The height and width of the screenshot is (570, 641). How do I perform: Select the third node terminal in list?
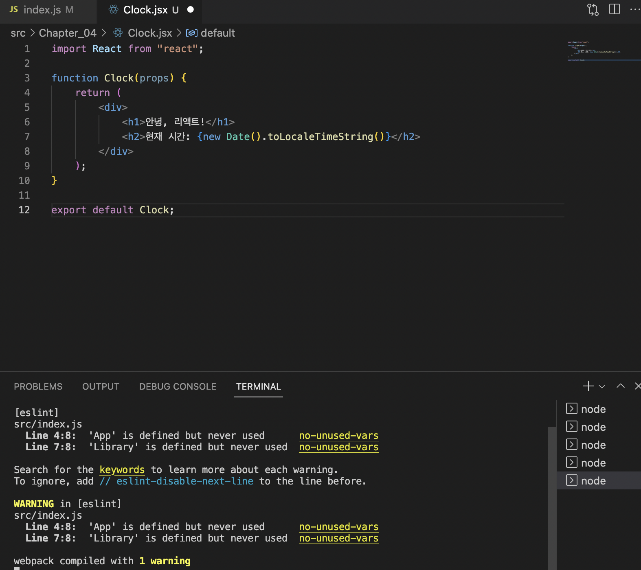599,445
